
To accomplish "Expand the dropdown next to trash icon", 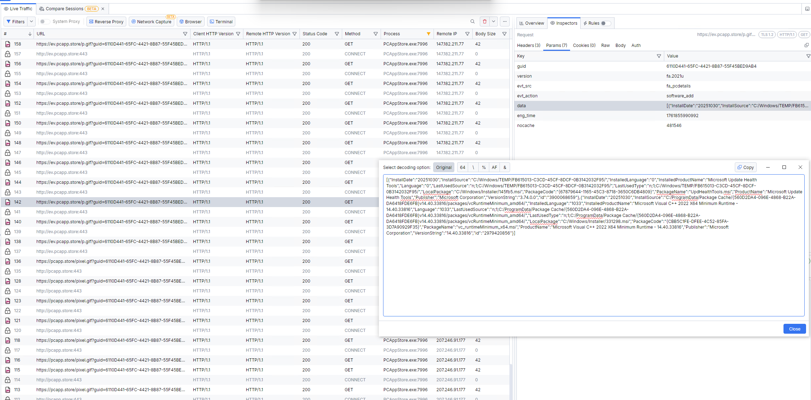I will (494, 22).
